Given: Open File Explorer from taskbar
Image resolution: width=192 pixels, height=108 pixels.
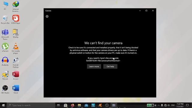Looking at the screenshot, I should pos(79,105).
